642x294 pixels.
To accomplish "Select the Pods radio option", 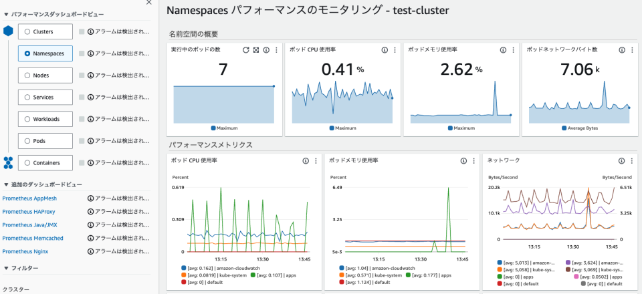I will tap(27, 141).
